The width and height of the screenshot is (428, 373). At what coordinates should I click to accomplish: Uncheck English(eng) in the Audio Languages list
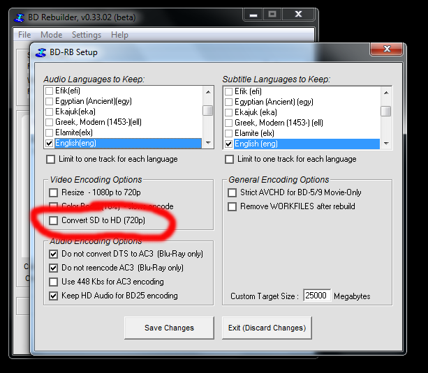pyautogui.click(x=49, y=143)
